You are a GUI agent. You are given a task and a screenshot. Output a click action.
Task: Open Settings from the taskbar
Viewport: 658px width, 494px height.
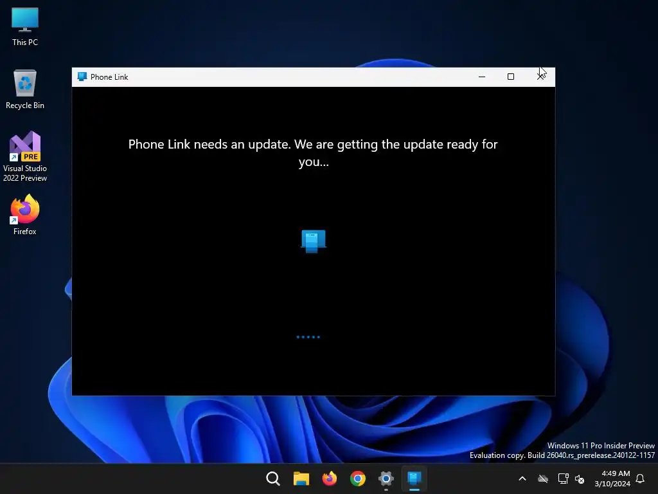[386, 479]
